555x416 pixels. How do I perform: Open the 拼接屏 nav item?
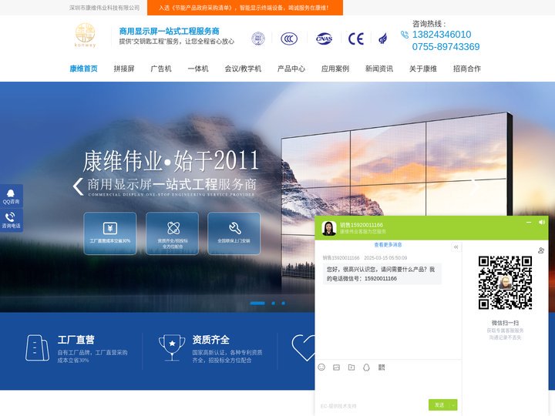point(124,69)
